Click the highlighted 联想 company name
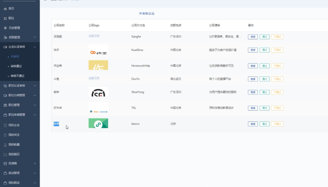328x187 pixels. [56, 124]
